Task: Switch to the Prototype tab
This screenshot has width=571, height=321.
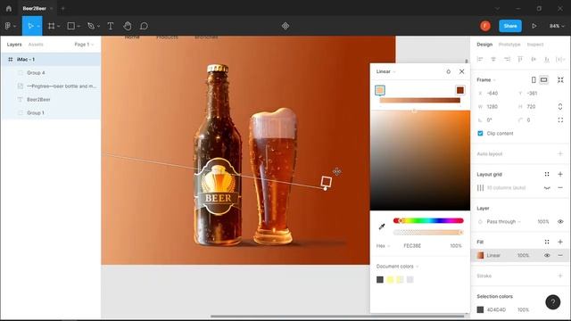Action: 509,45
